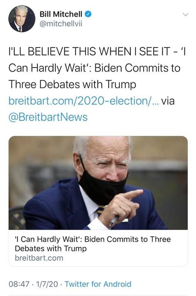
Task: Open the Twitter for Android source link
Action: tap(98, 284)
